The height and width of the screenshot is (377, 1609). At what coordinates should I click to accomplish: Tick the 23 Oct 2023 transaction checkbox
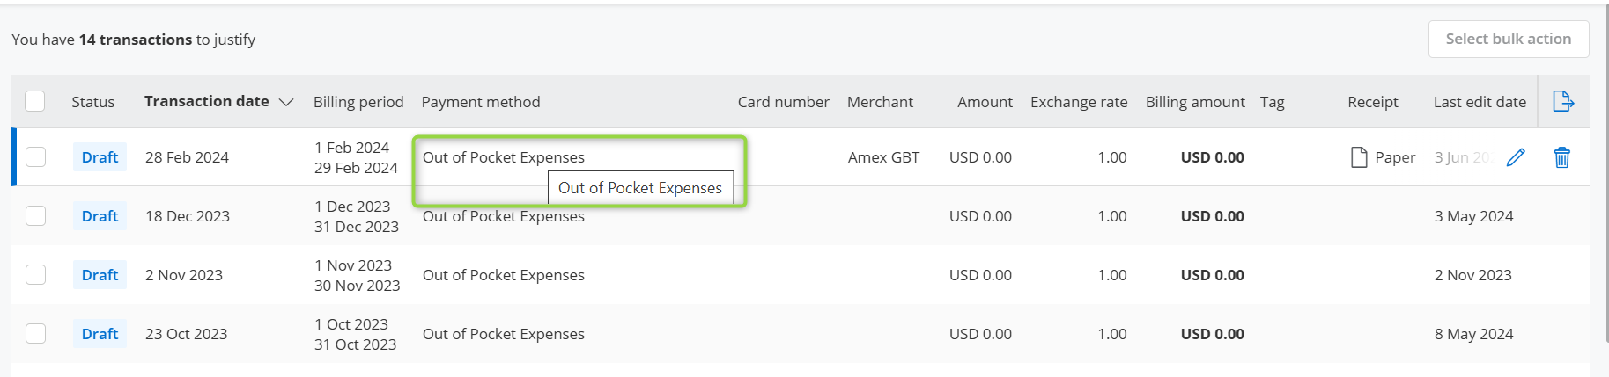point(35,334)
